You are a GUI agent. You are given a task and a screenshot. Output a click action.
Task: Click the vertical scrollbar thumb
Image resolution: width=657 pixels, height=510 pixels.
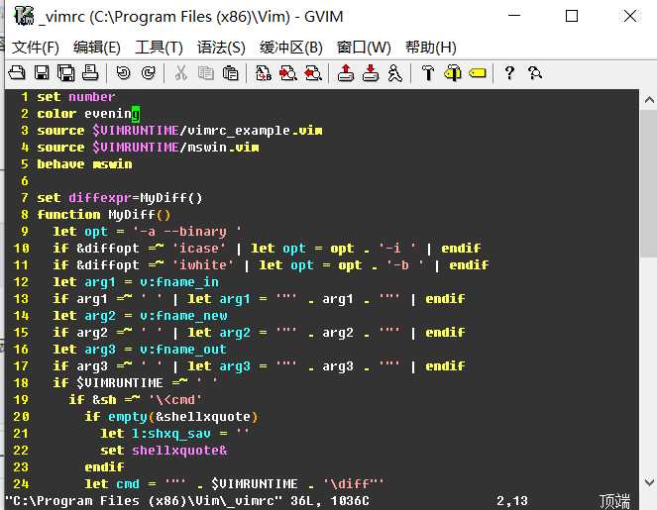click(x=649, y=183)
